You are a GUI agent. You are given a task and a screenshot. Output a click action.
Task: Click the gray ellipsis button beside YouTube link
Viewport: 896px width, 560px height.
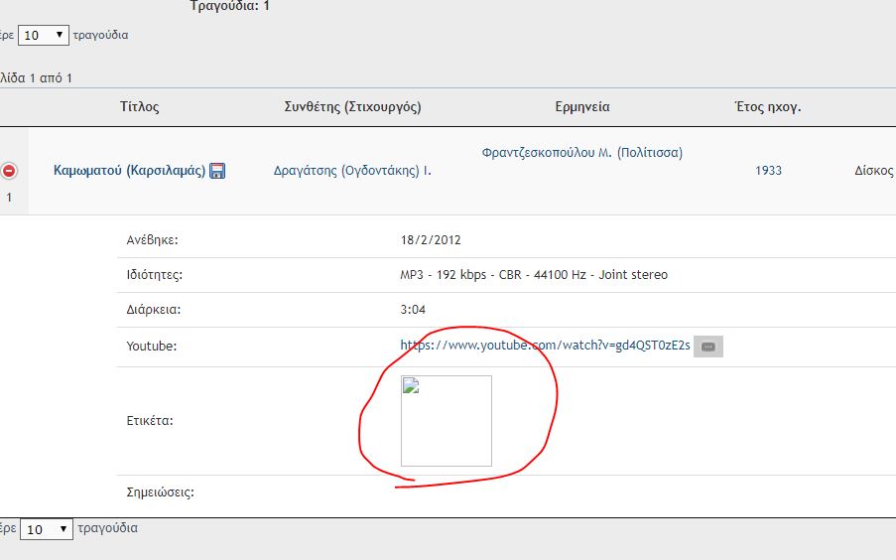(x=707, y=347)
